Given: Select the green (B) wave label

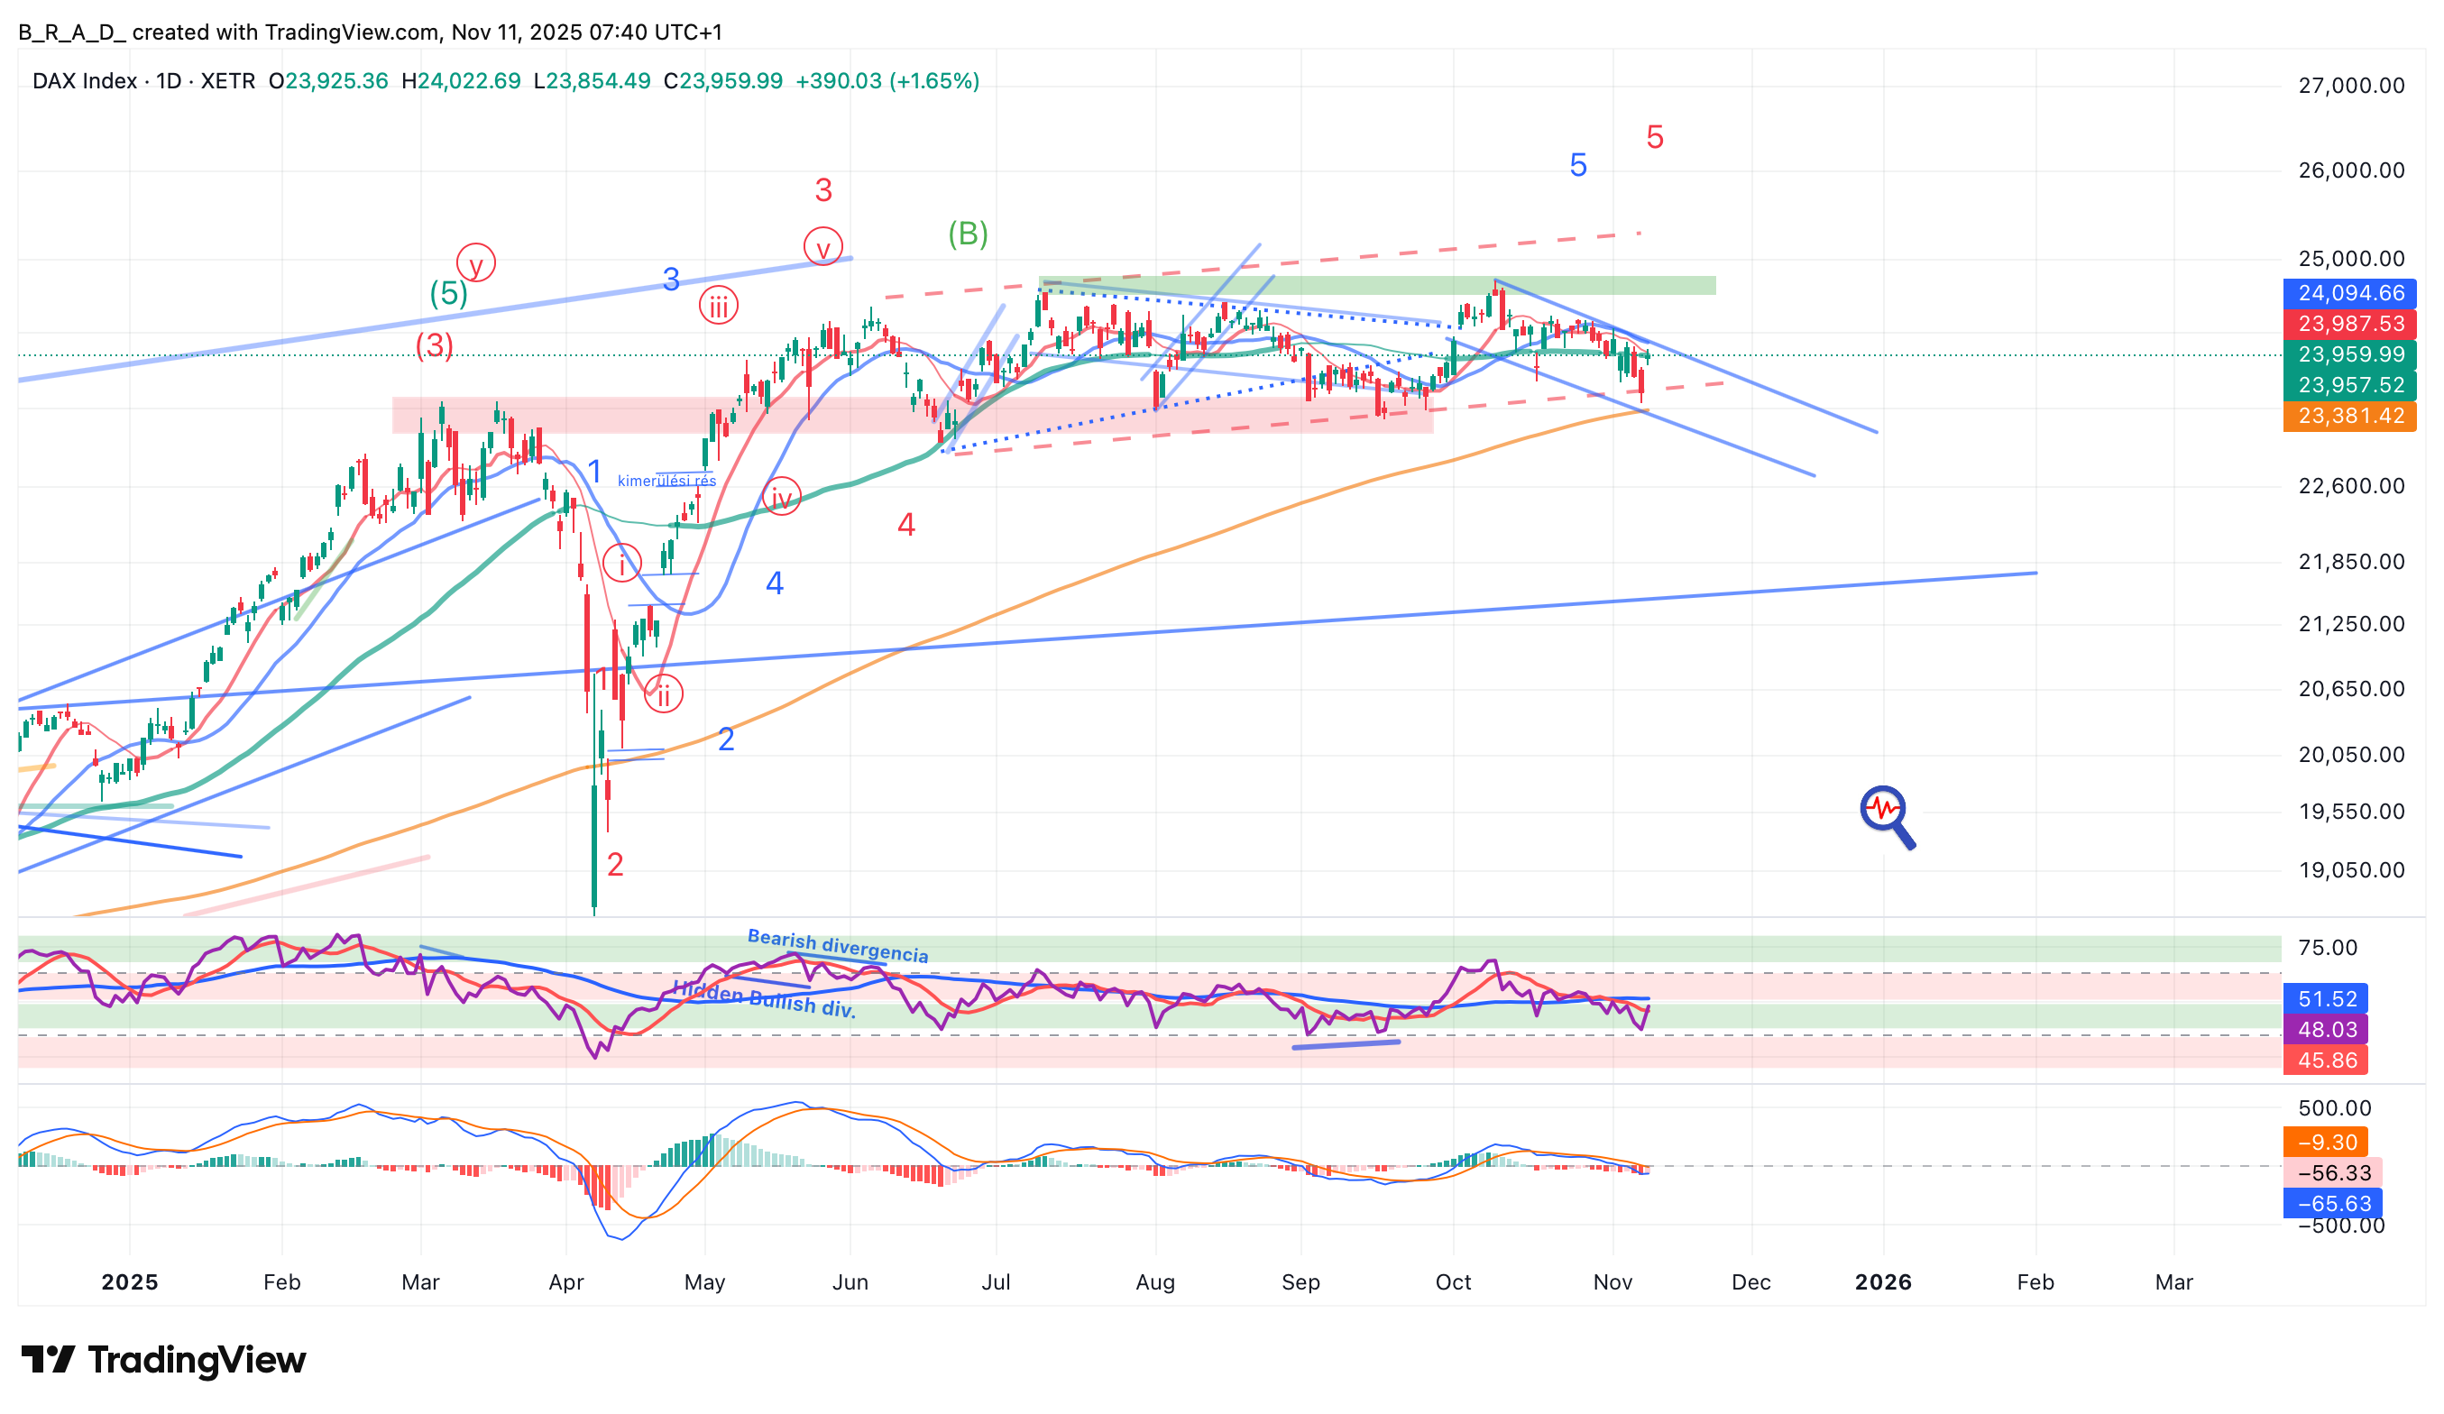Looking at the screenshot, I should pos(967,234).
